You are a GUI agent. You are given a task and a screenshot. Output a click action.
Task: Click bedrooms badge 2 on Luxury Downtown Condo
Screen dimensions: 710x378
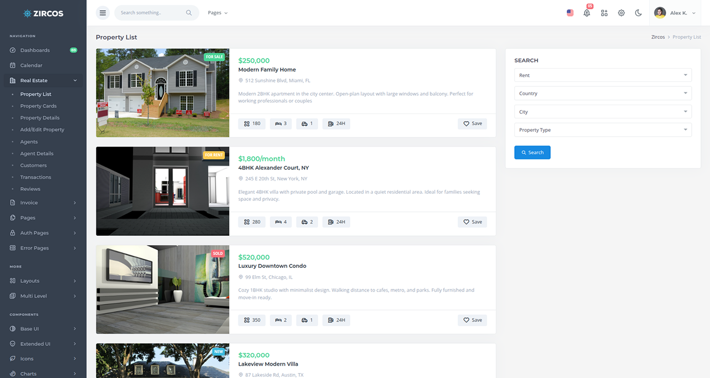281,320
